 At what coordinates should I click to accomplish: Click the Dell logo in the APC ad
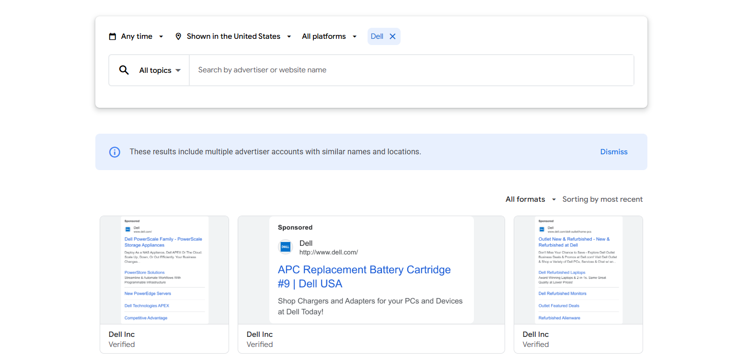(285, 247)
